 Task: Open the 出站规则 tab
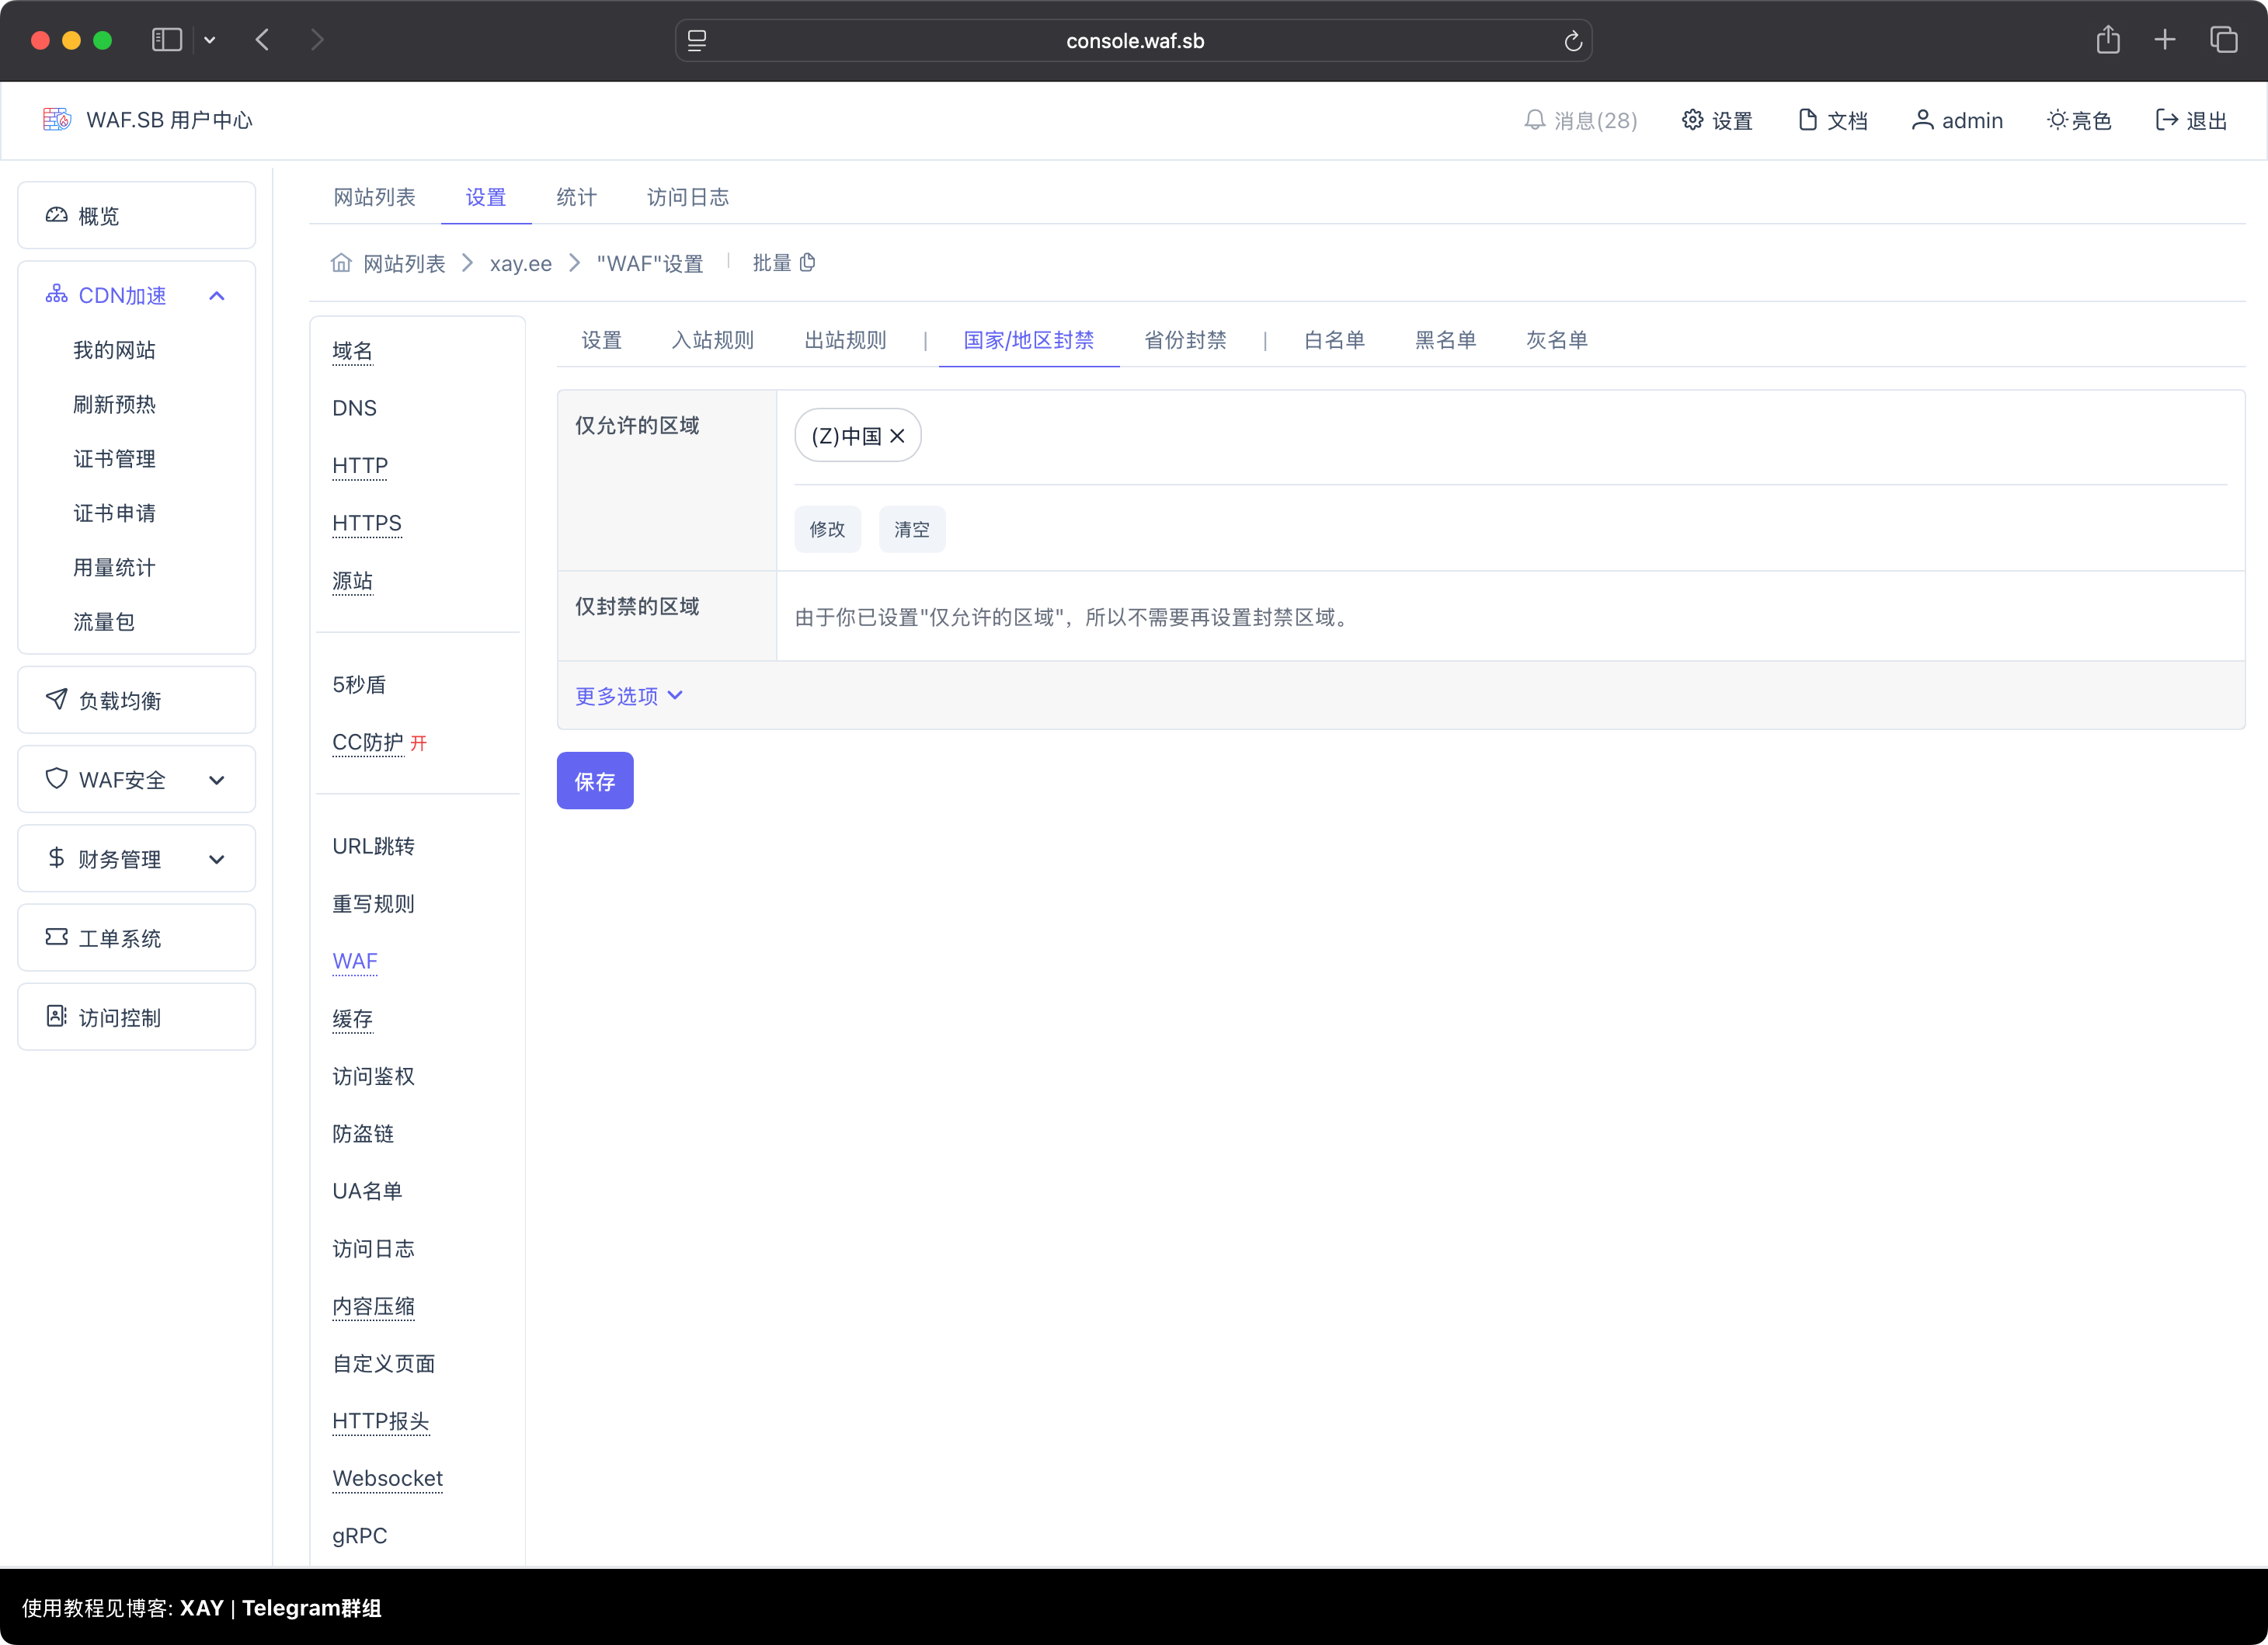click(846, 340)
